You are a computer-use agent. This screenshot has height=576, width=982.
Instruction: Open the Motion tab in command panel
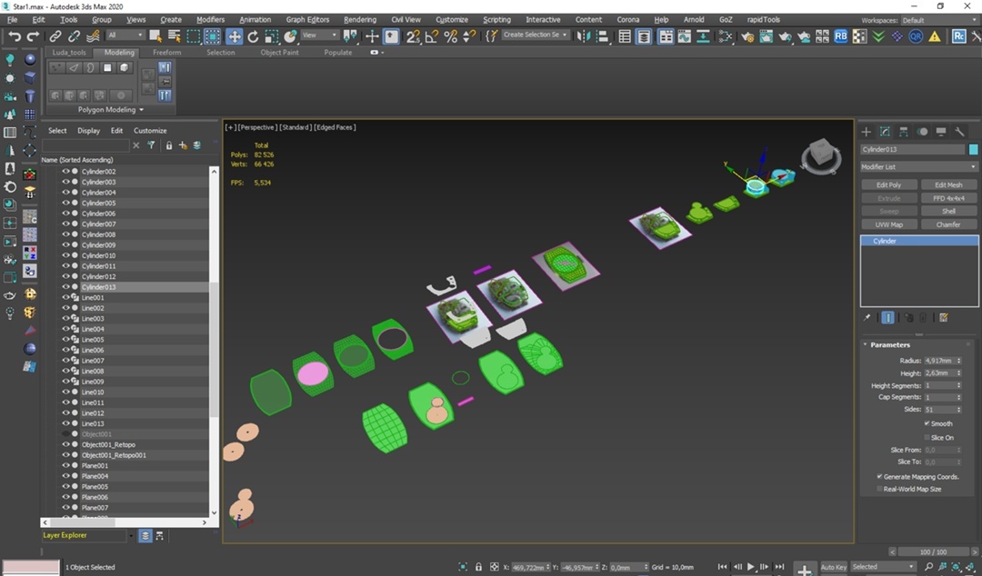tap(922, 132)
